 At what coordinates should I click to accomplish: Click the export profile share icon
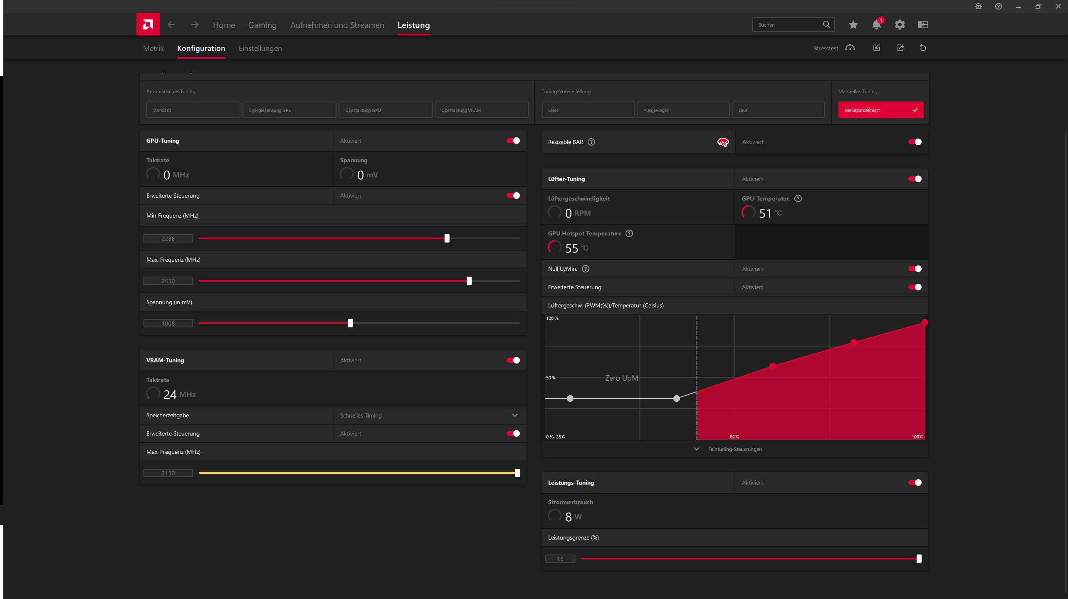(x=900, y=48)
